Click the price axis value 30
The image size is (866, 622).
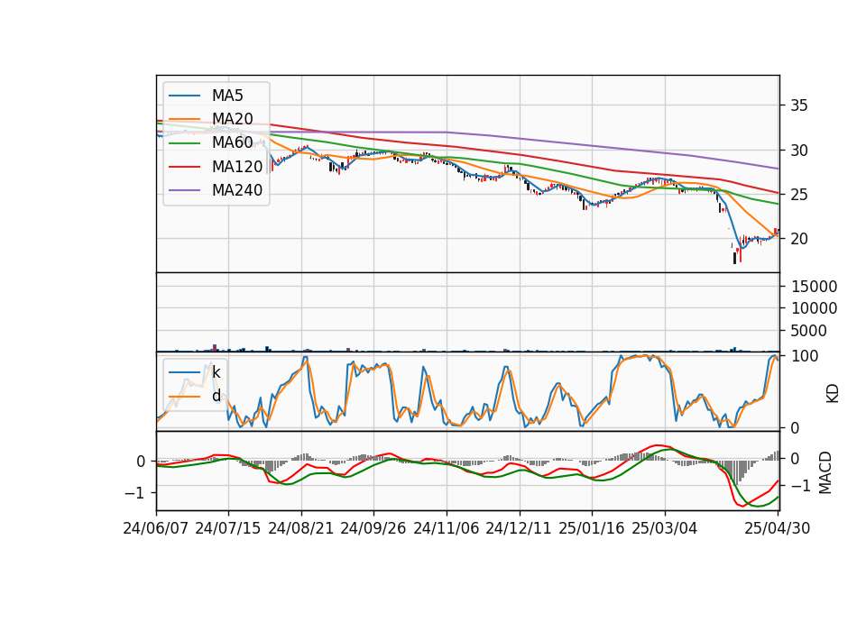pyautogui.click(x=799, y=151)
